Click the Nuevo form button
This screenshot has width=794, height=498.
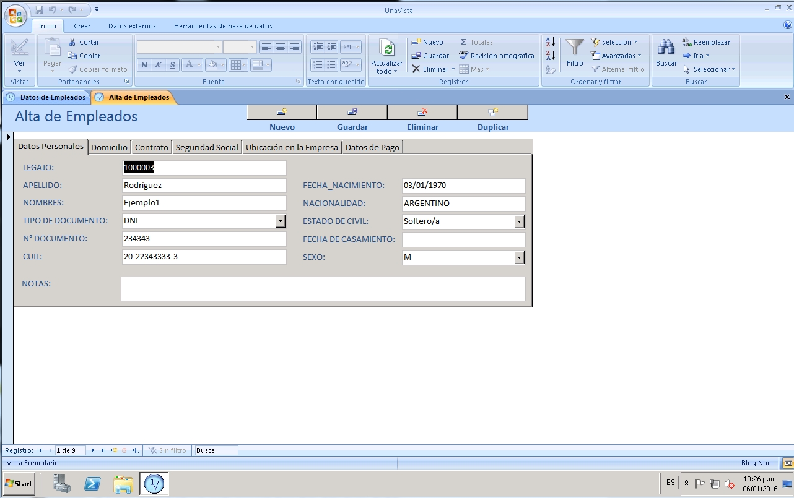pos(282,112)
